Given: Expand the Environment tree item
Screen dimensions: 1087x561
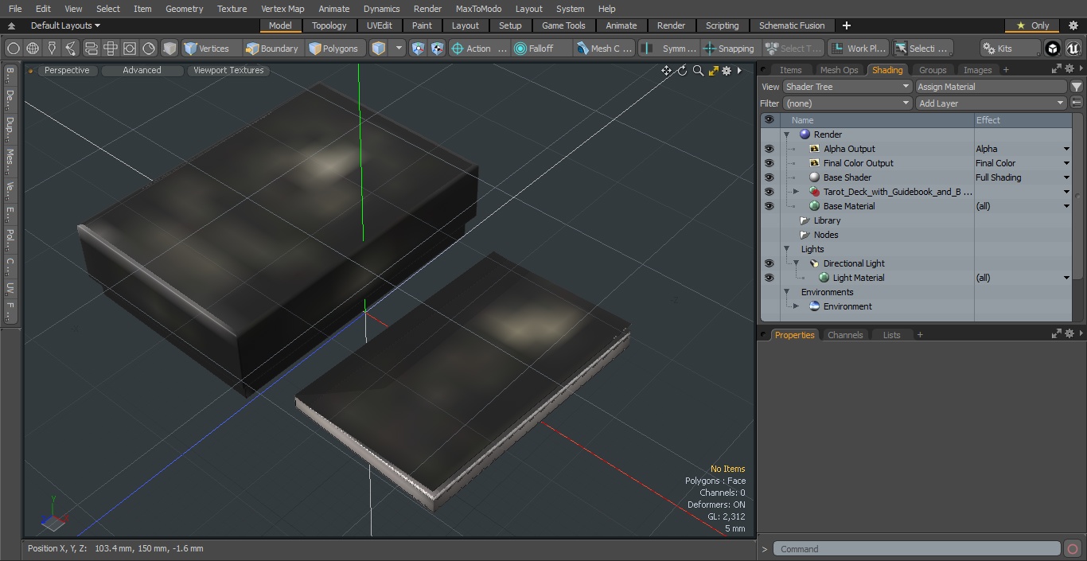Looking at the screenshot, I should point(796,306).
